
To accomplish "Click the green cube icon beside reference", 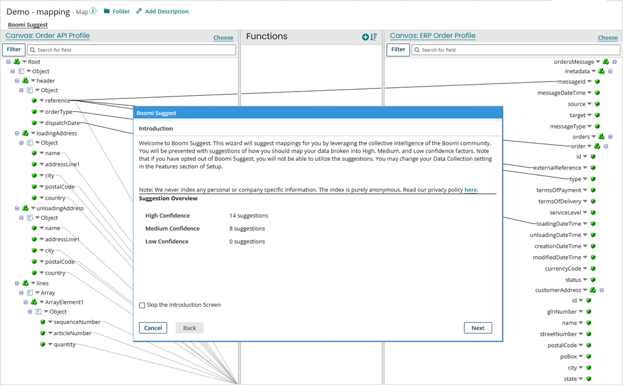I will 34,101.
